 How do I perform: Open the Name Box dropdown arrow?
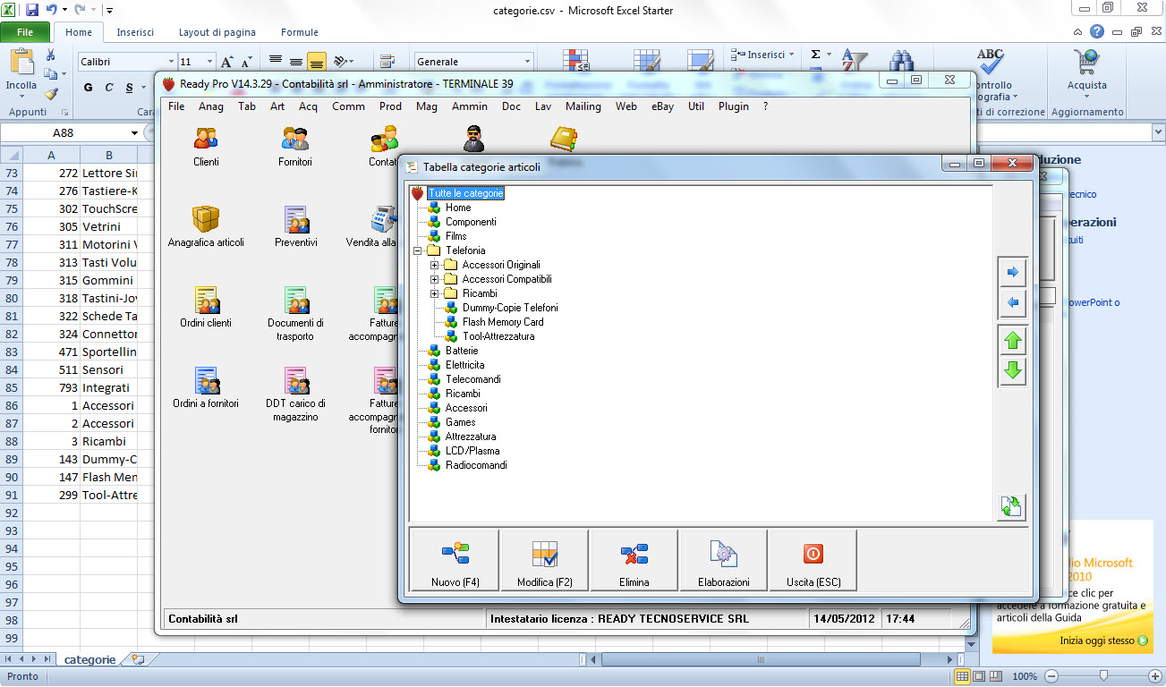134,132
